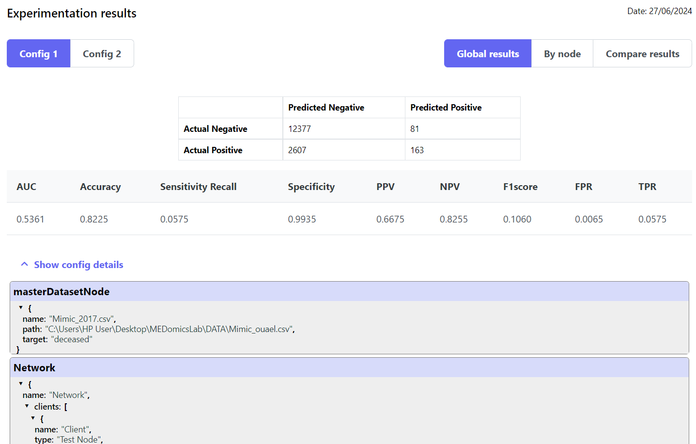Click the chevron beside Show config details
This screenshot has height=444, width=696.
click(x=25, y=264)
